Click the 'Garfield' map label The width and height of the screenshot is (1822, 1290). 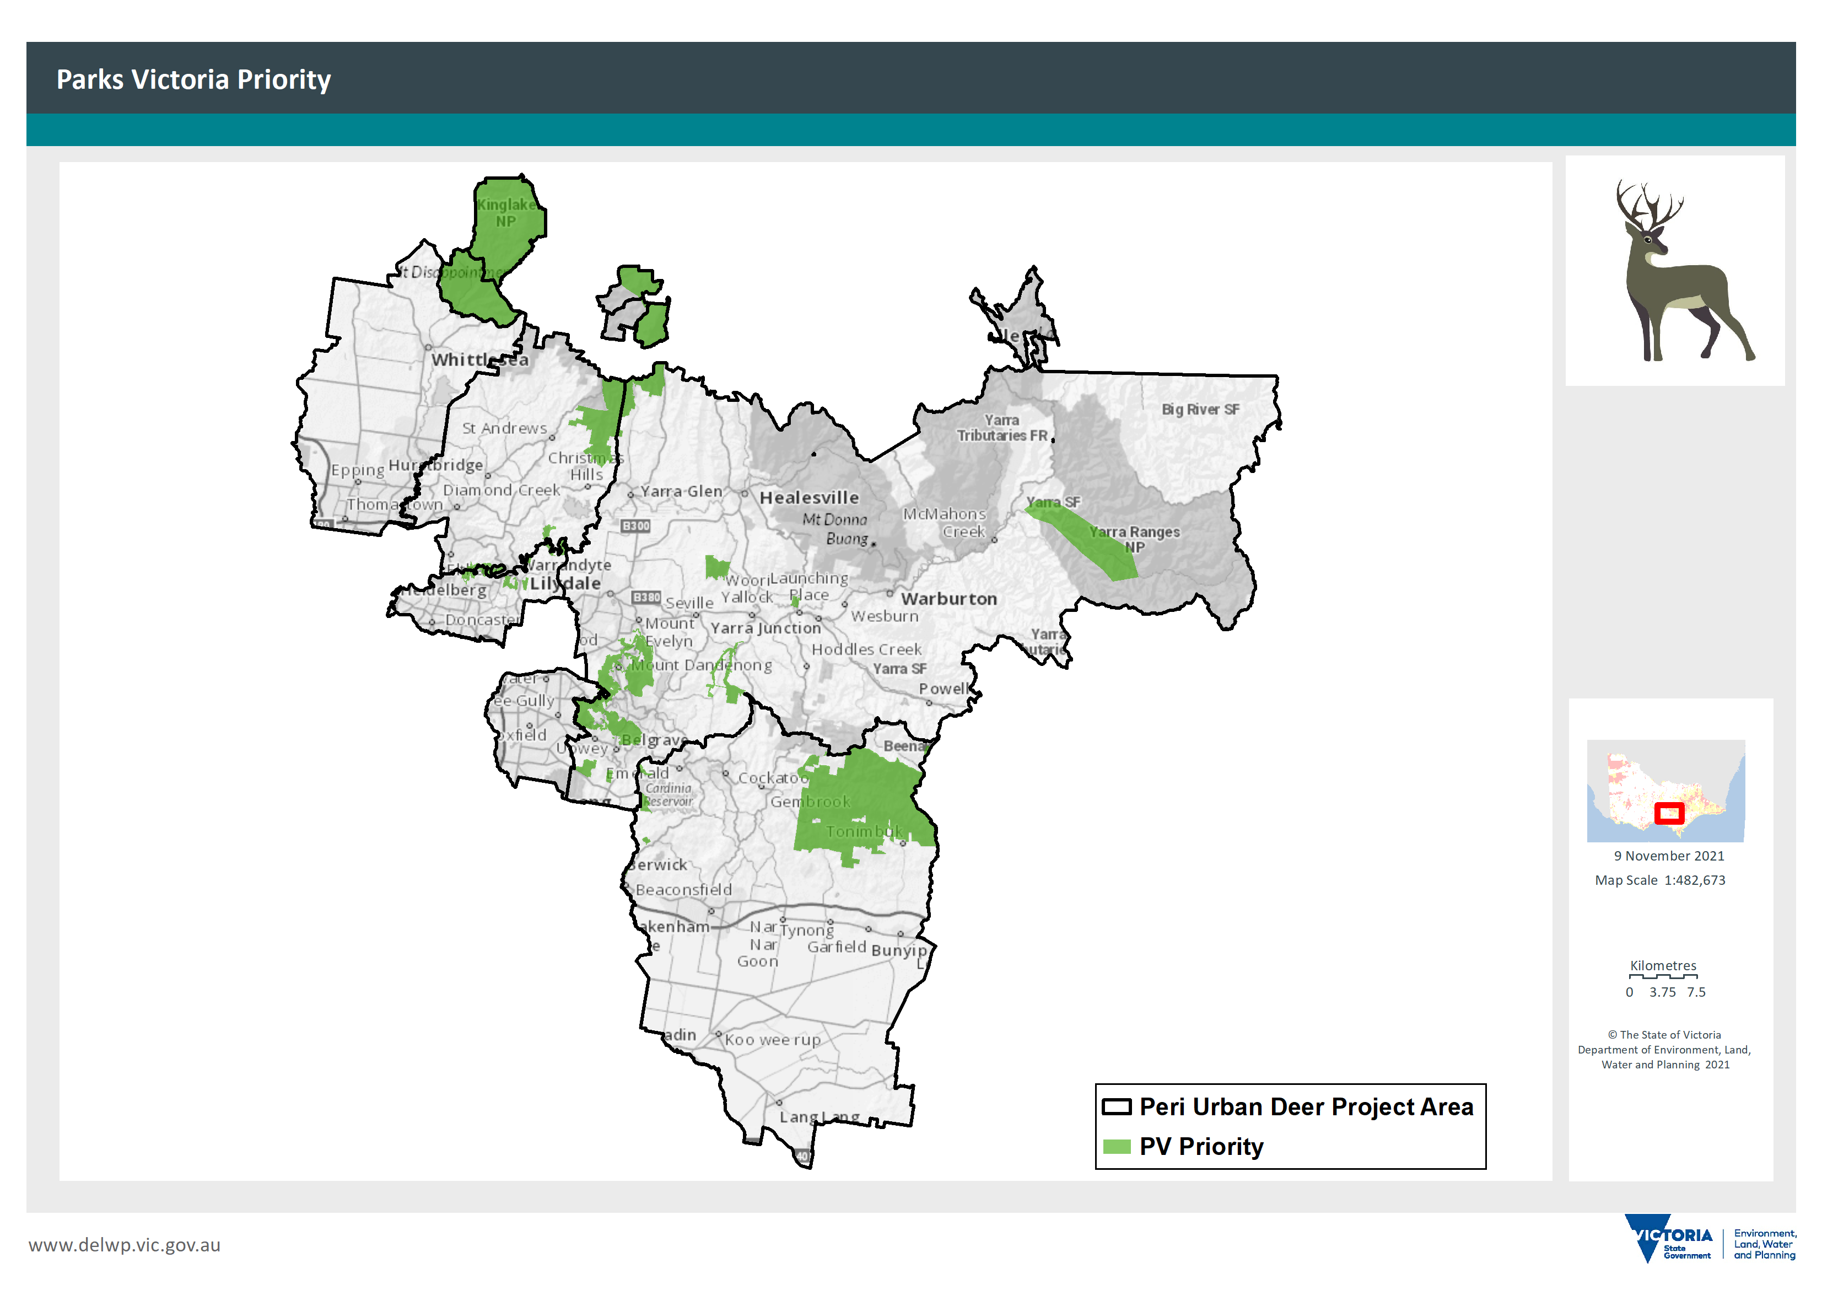(837, 947)
